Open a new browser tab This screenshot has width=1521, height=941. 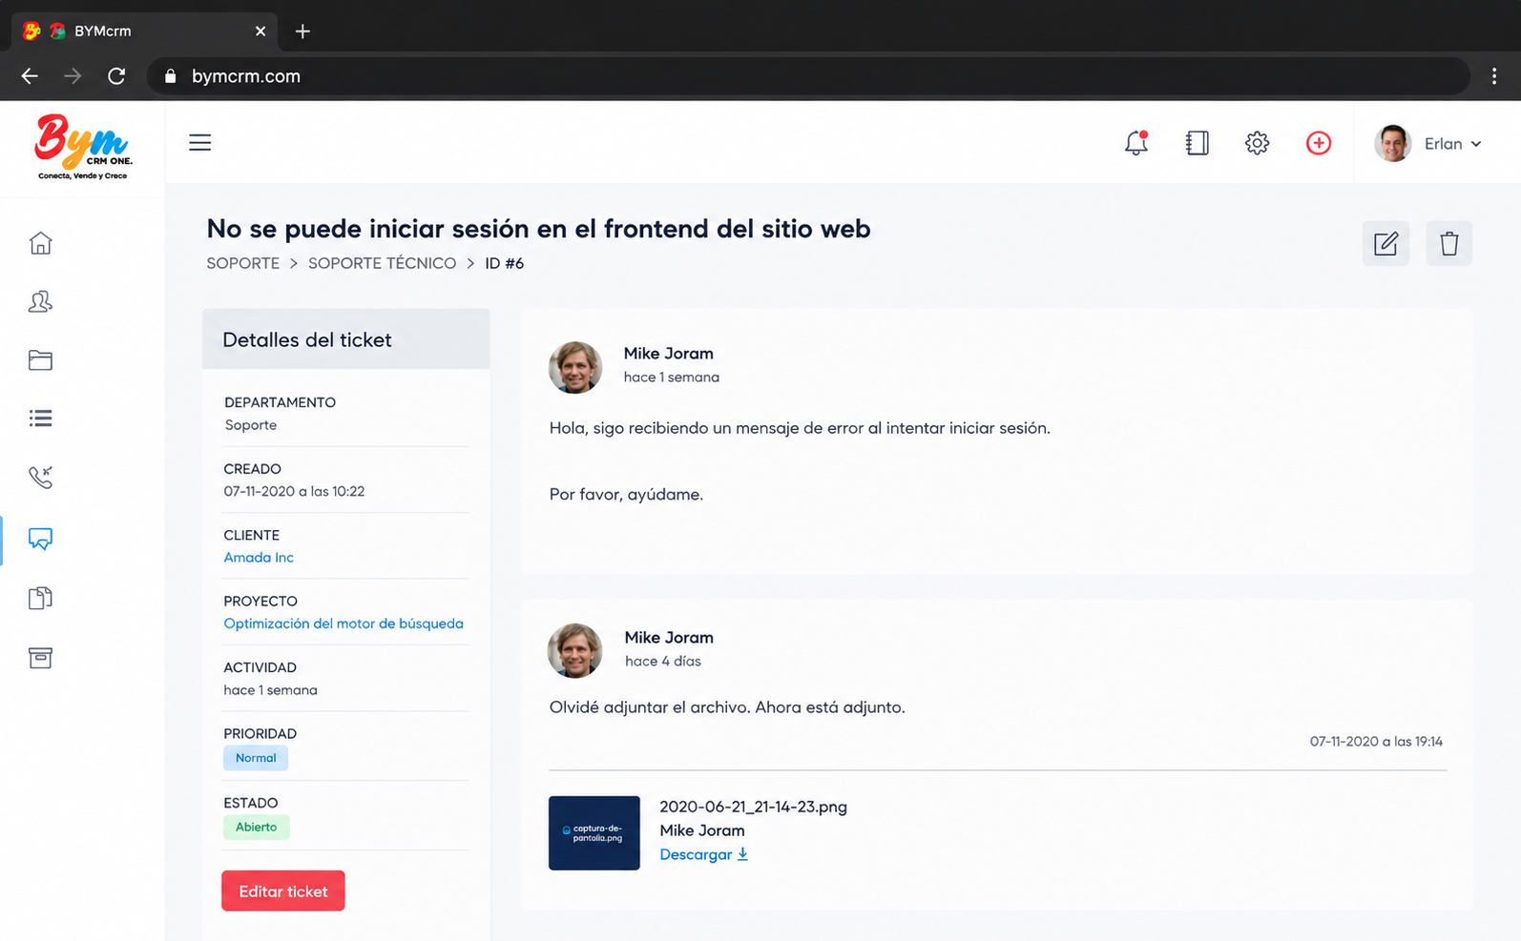pyautogui.click(x=302, y=31)
